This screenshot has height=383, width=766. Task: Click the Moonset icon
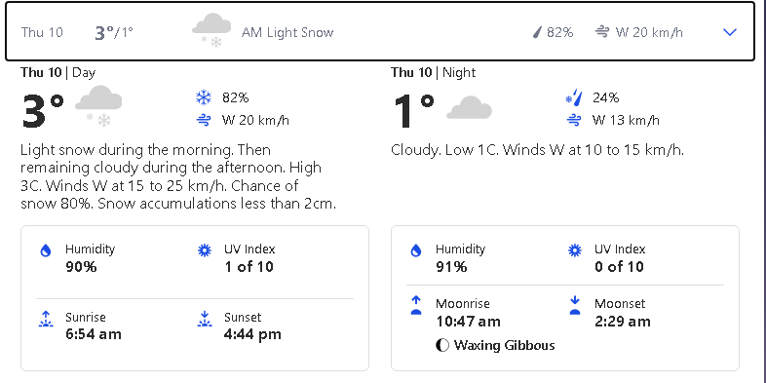575,305
